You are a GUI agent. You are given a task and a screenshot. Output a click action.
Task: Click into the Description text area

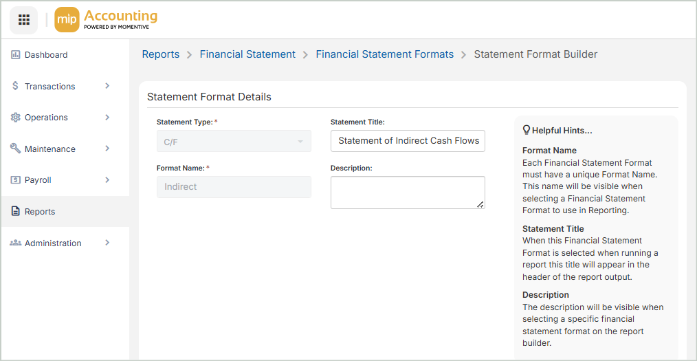(x=408, y=193)
